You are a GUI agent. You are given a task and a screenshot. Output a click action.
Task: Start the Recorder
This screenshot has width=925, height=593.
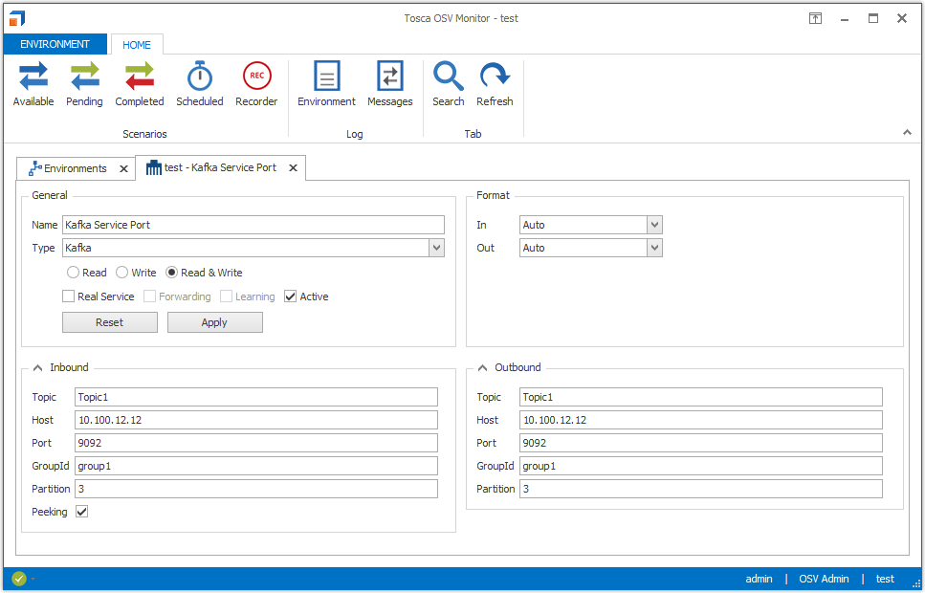256,83
